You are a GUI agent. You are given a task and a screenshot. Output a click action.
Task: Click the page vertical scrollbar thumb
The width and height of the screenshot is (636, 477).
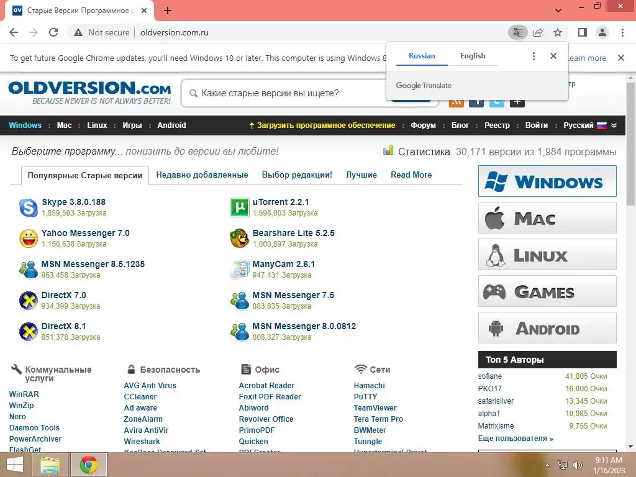(630, 144)
